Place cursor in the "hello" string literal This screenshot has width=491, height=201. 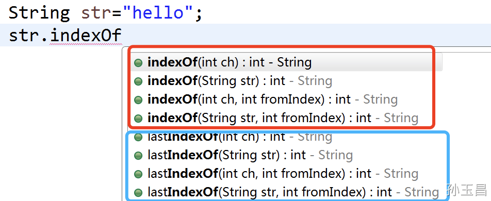tap(158, 12)
